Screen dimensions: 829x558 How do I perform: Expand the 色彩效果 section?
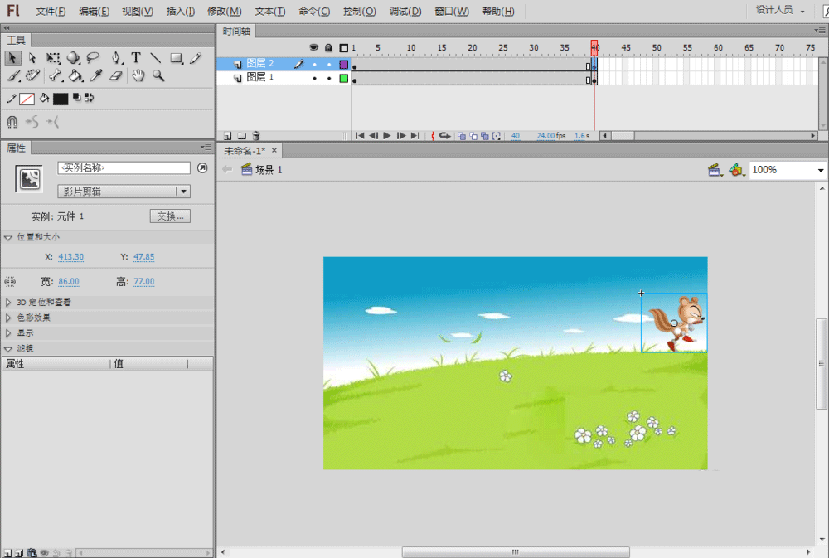click(33, 318)
